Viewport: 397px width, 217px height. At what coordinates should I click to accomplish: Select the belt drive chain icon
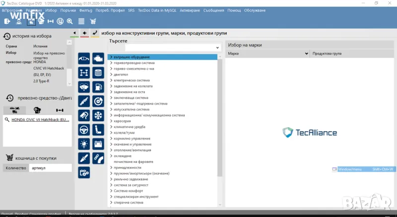[98, 158]
